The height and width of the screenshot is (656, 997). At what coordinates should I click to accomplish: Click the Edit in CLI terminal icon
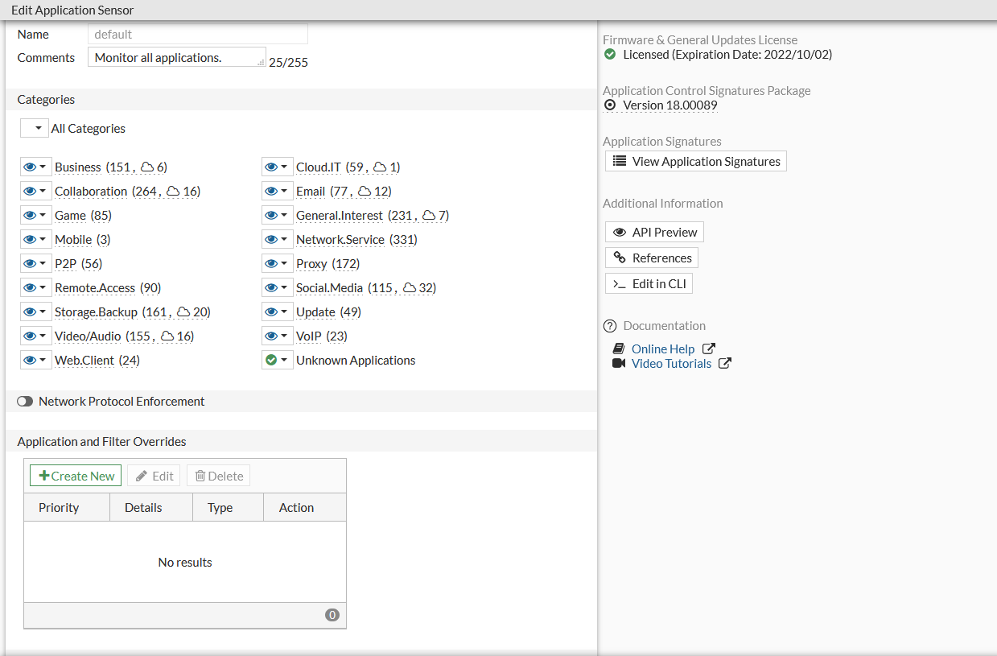[x=620, y=284]
